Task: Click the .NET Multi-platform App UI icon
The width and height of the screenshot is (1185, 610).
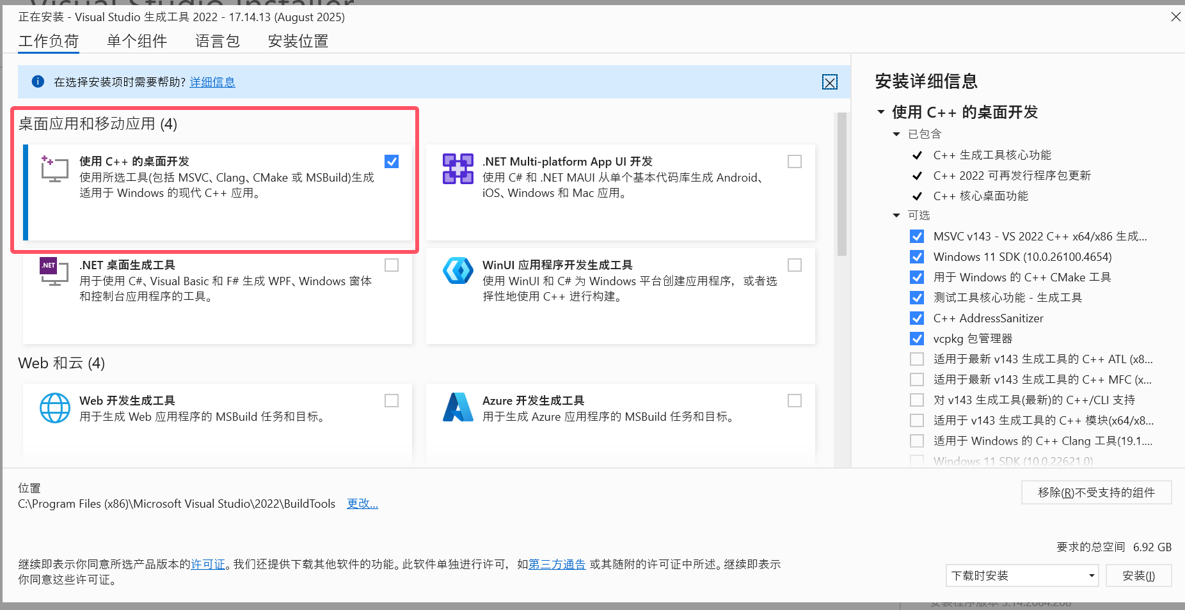Action: coord(458,169)
